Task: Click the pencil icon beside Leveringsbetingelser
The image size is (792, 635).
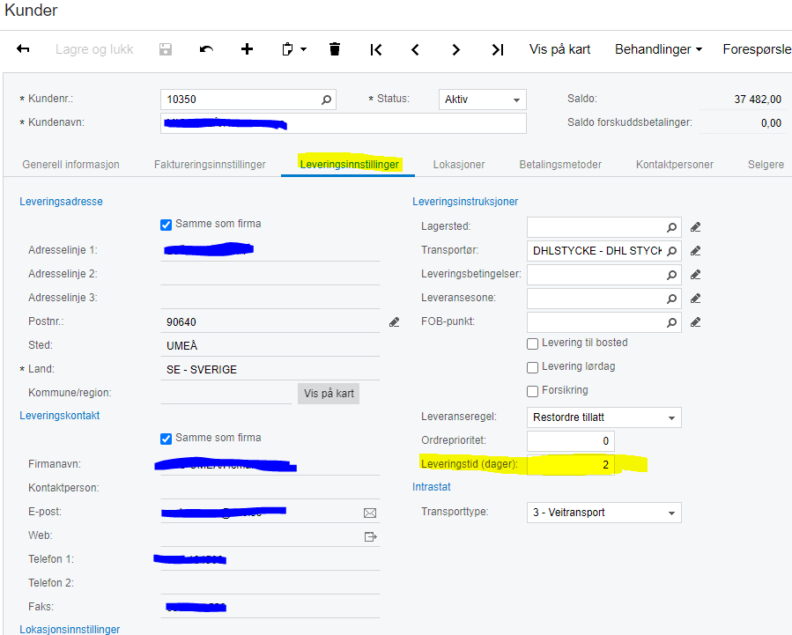Action: [x=695, y=275]
